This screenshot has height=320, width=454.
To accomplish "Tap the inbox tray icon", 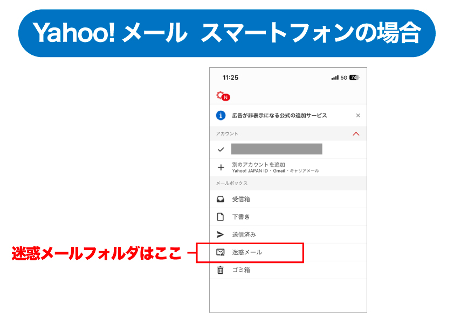I will (x=221, y=199).
